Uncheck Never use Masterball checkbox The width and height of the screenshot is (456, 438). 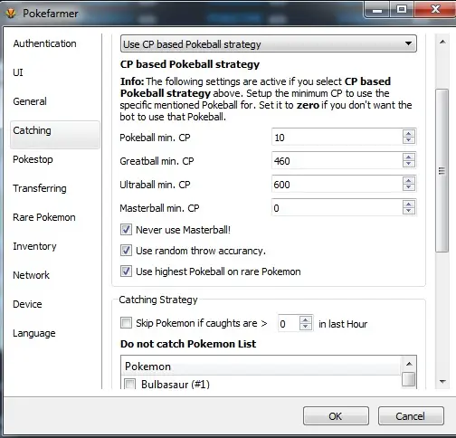pos(126,230)
